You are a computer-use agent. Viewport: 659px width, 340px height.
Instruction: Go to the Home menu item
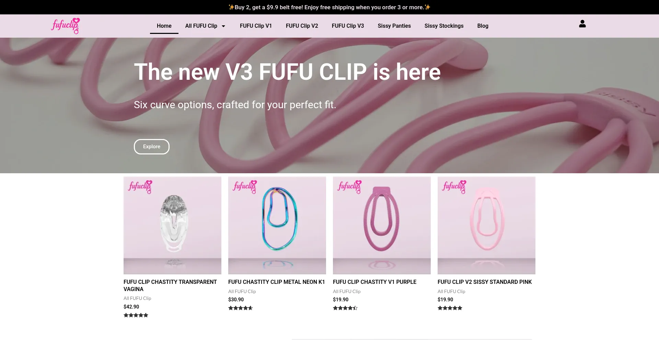point(164,26)
